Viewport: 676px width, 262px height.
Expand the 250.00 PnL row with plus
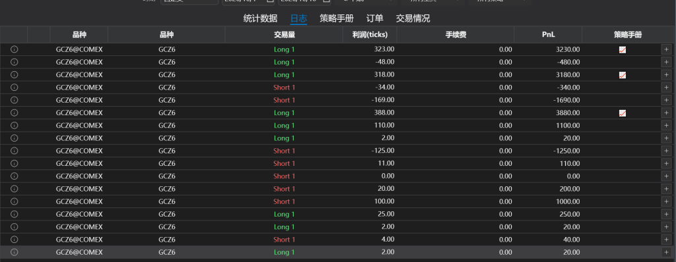[x=666, y=214]
